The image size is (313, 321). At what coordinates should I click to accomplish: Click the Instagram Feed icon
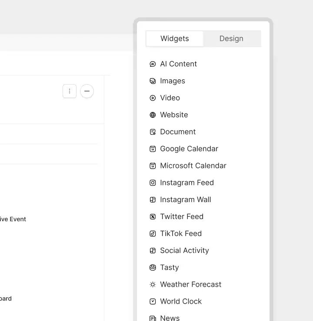click(153, 183)
